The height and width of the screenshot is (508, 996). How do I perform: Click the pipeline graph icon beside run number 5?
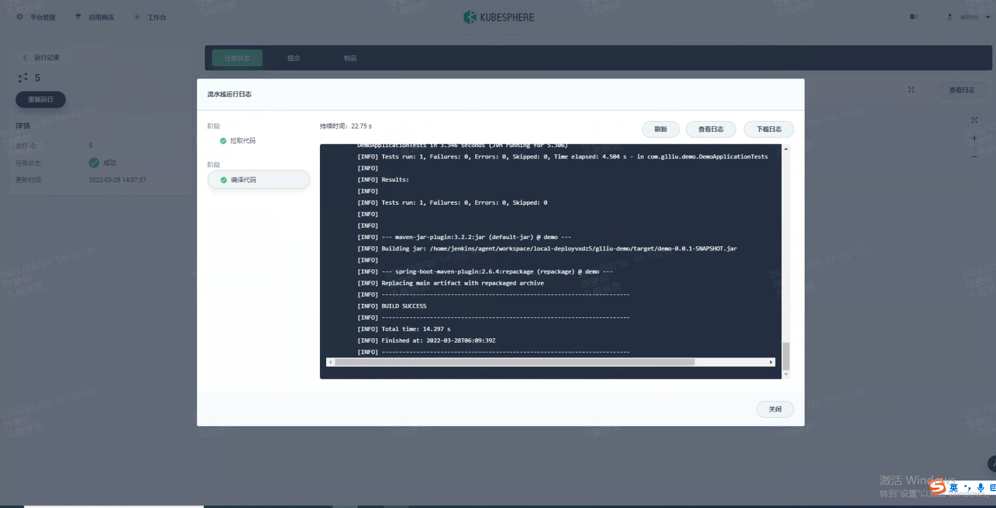(x=23, y=77)
